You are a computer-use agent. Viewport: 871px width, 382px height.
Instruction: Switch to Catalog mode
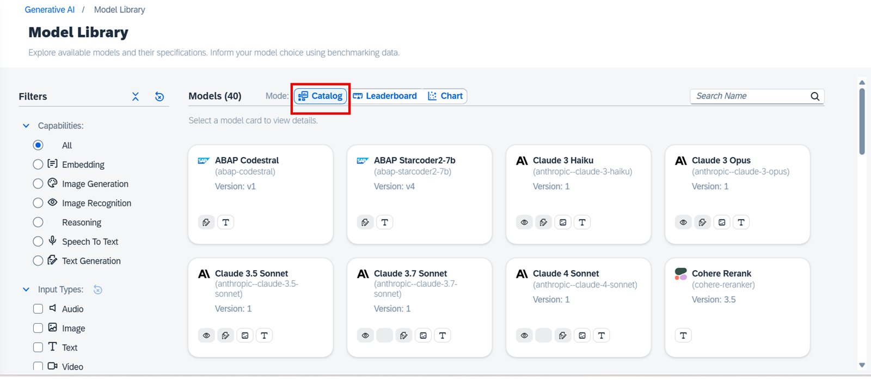(x=321, y=96)
